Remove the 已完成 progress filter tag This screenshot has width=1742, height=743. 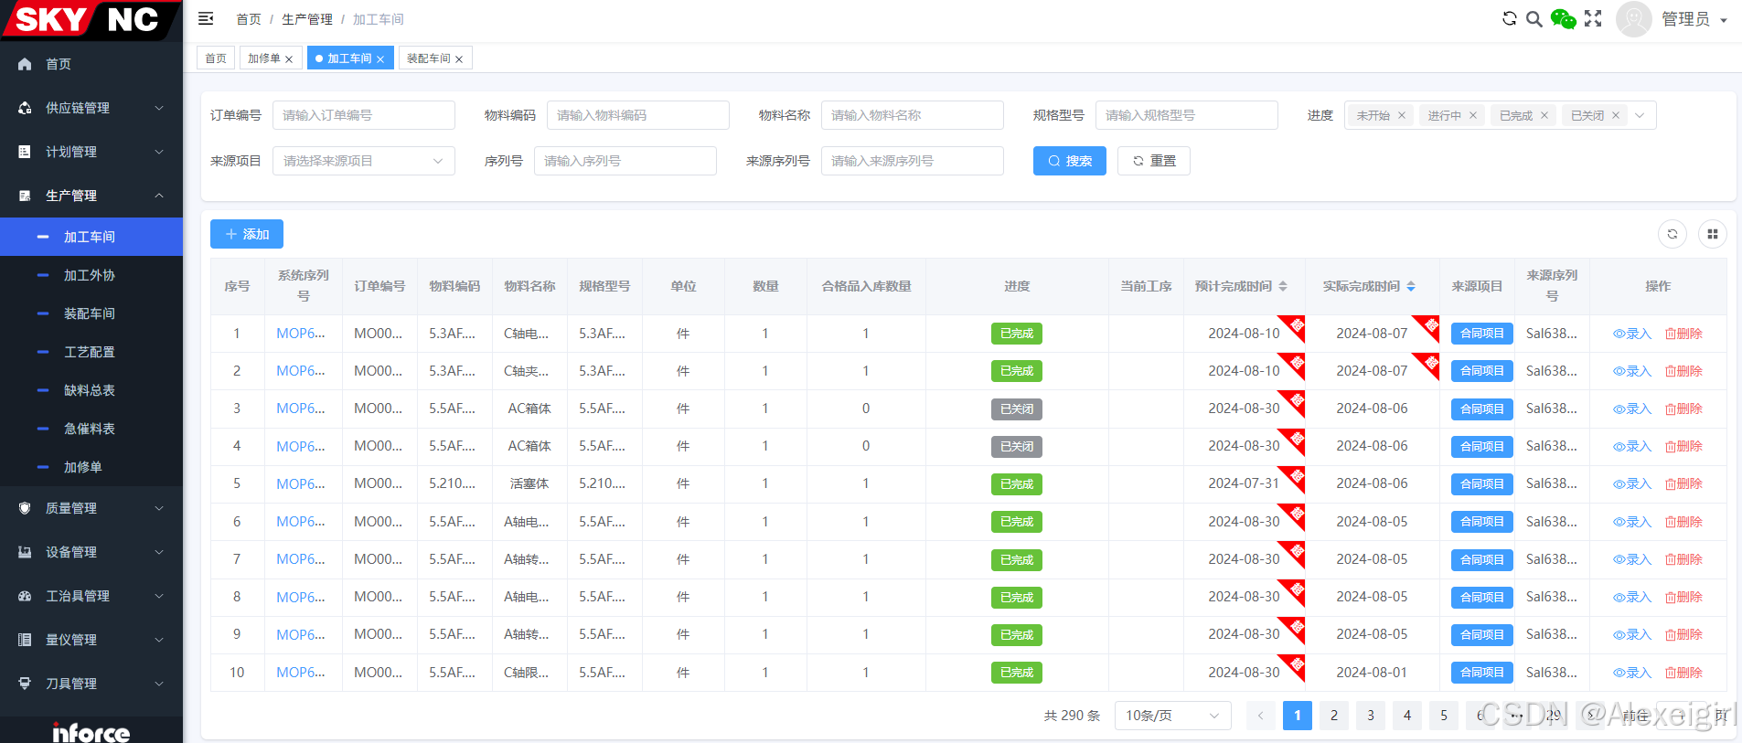pos(1544,115)
